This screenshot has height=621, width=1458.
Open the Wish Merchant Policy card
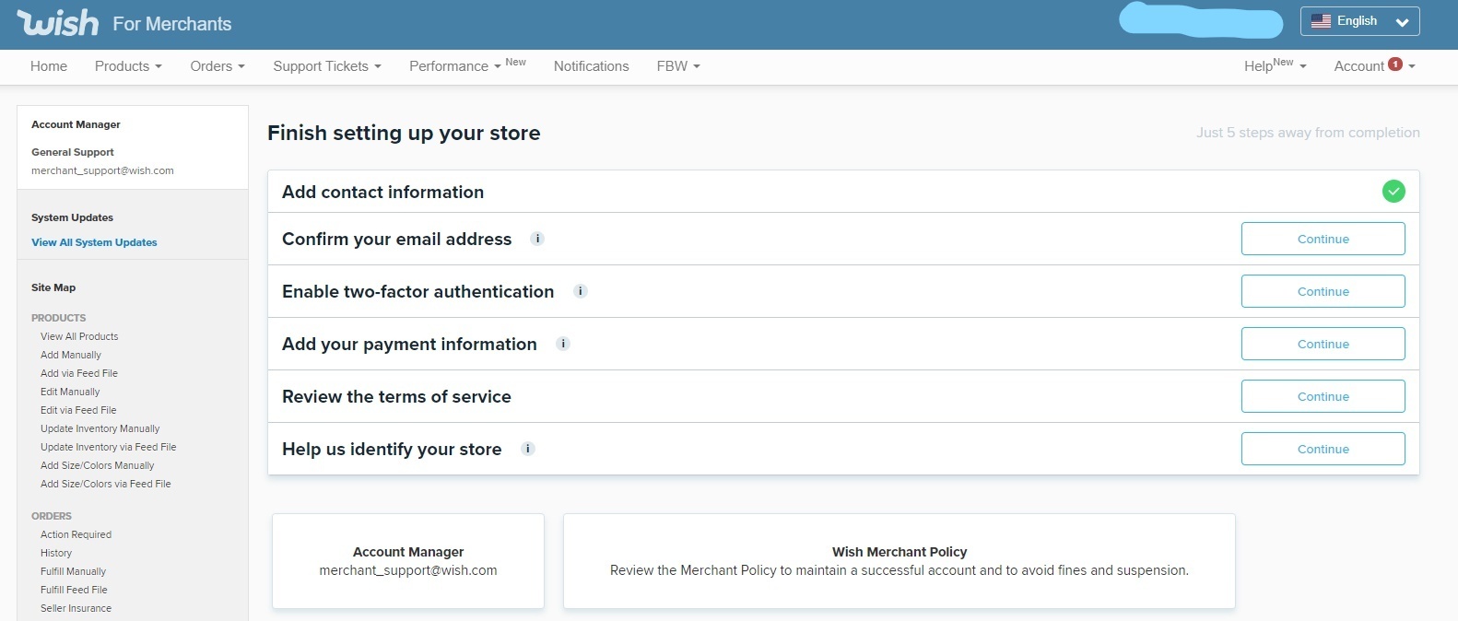click(899, 560)
